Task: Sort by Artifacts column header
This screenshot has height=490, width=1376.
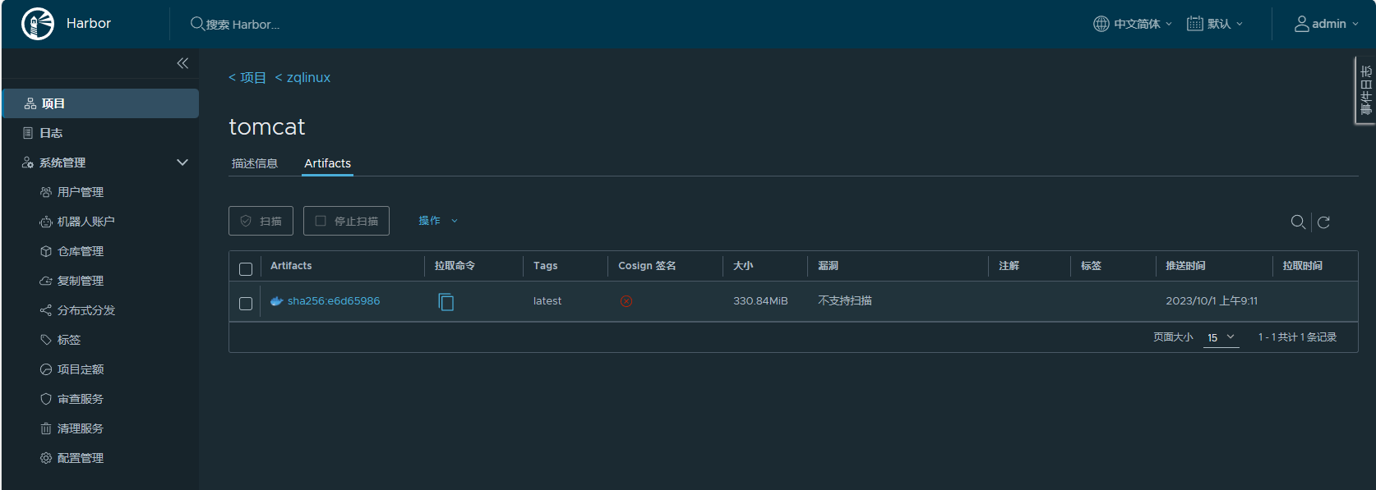Action: (x=291, y=266)
